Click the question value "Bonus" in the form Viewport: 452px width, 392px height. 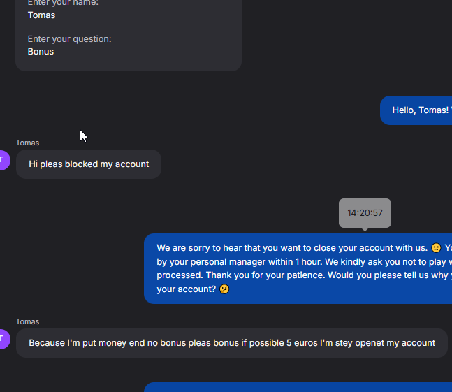pyautogui.click(x=41, y=52)
